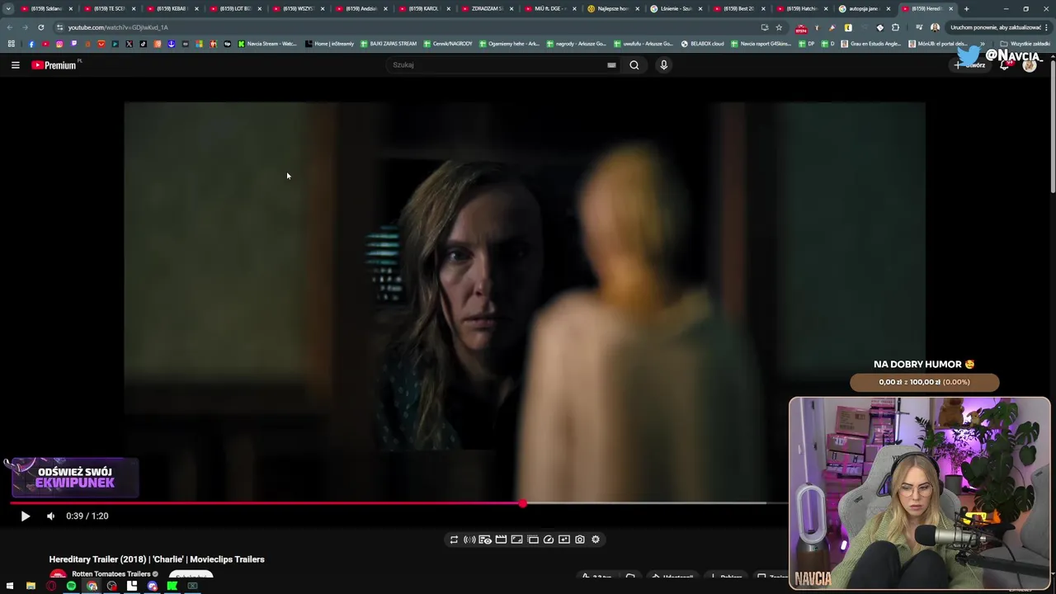Open the on-screen keyboard icon in search box
The height and width of the screenshot is (594, 1056).
[x=611, y=65]
